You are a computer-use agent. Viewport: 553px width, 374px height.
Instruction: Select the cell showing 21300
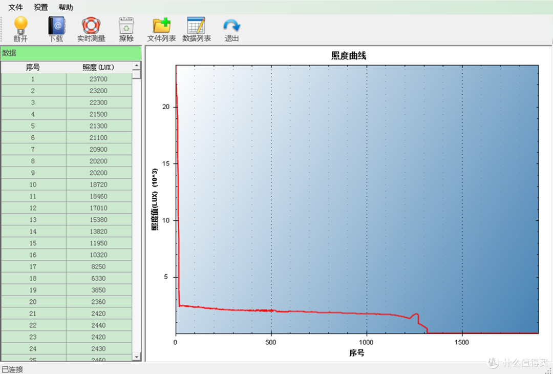click(99, 126)
